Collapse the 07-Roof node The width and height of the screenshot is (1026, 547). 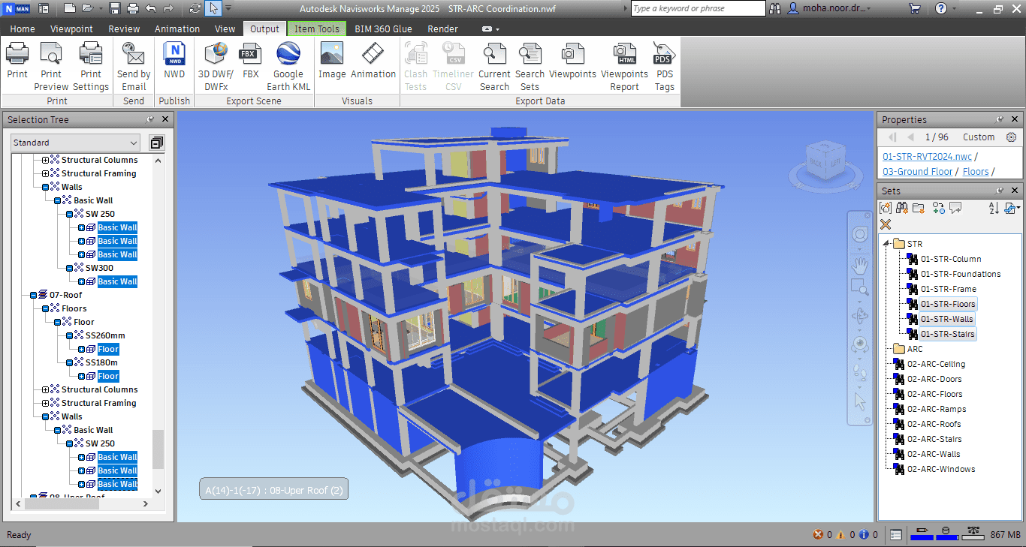pos(33,295)
